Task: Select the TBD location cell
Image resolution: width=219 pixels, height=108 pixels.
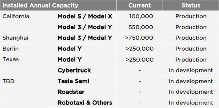Action: coord(9,81)
